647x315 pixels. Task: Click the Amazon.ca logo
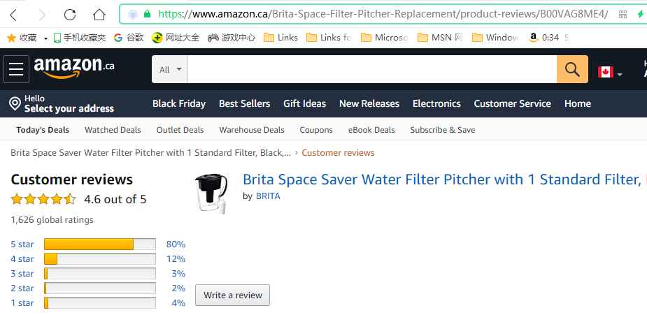[74, 68]
